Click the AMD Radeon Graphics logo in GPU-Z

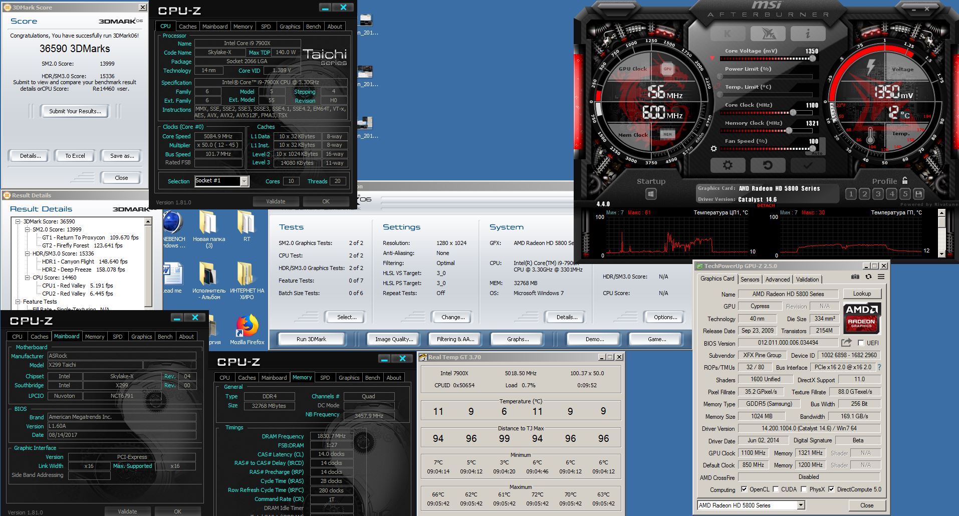click(862, 318)
